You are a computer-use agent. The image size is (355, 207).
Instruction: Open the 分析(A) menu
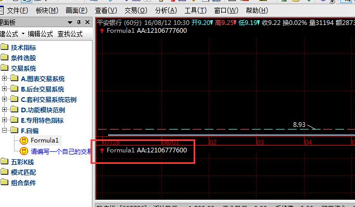[x=166, y=10]
